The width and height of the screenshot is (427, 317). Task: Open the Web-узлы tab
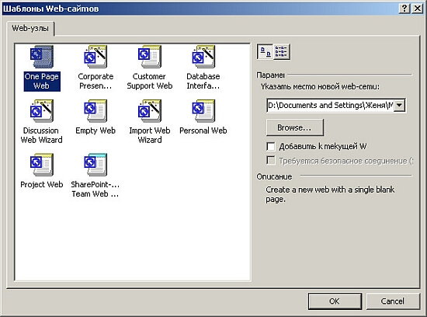pyautogui.click(x=30, y=28)
